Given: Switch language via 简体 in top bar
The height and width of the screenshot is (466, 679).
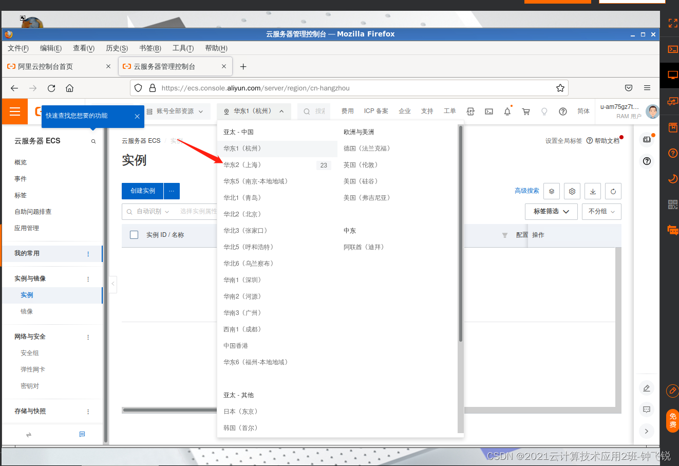Looking at the screenshot, I should point(583,111).
